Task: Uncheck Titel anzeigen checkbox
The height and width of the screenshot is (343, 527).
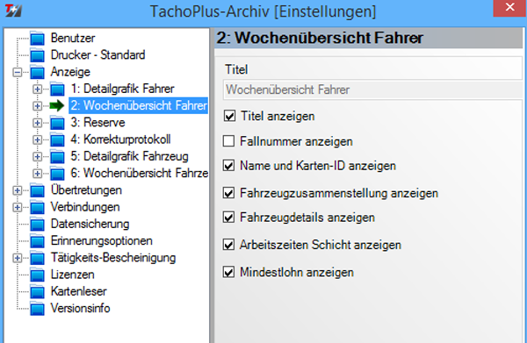Action: 229,116
